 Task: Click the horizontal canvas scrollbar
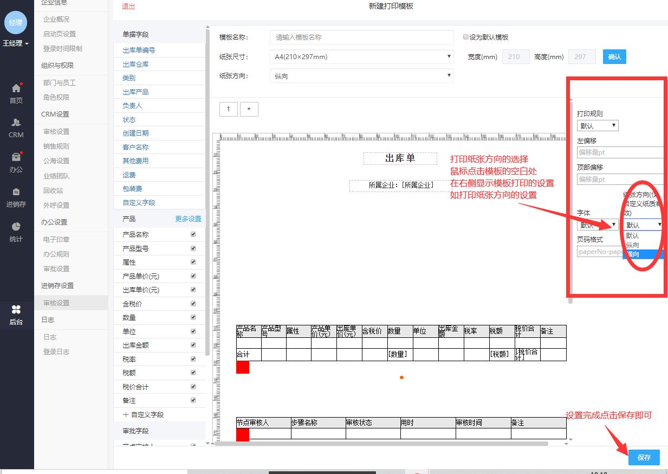(381, 443)
